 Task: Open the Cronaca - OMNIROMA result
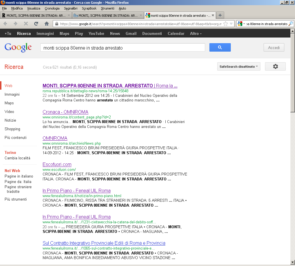pyautogui.click(x=65, y=112)
